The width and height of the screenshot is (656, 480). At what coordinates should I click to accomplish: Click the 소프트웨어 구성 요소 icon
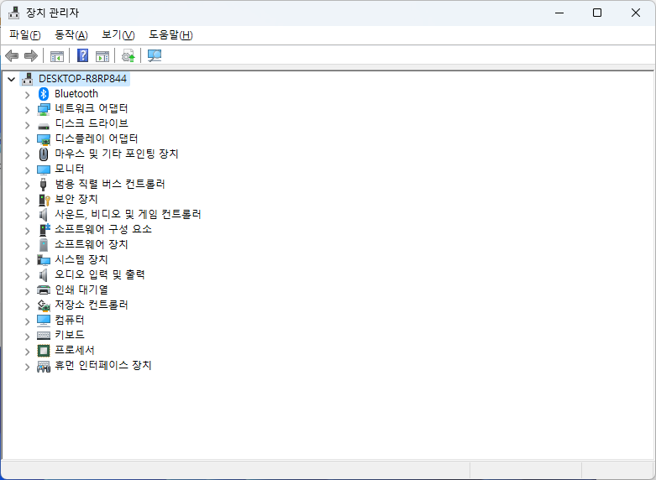click(x=45, y=230)
